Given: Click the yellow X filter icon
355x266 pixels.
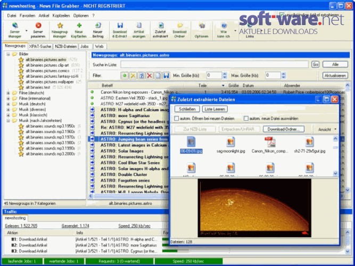Looking at the screenshot, I should pos(133,76).
